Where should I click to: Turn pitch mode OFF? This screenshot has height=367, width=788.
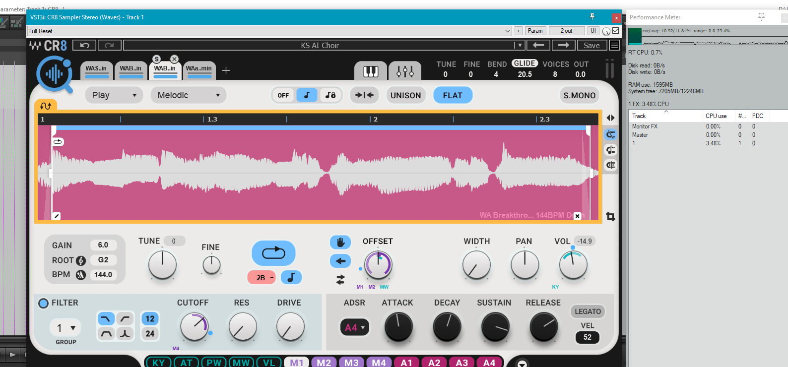(x=283, y=95)
